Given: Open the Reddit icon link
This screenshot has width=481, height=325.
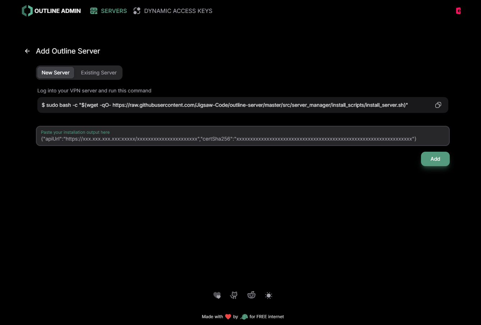Looking at the screenshot, I should pos(251,295).
